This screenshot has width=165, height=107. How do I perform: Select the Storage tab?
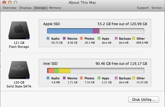pos(40,8)
